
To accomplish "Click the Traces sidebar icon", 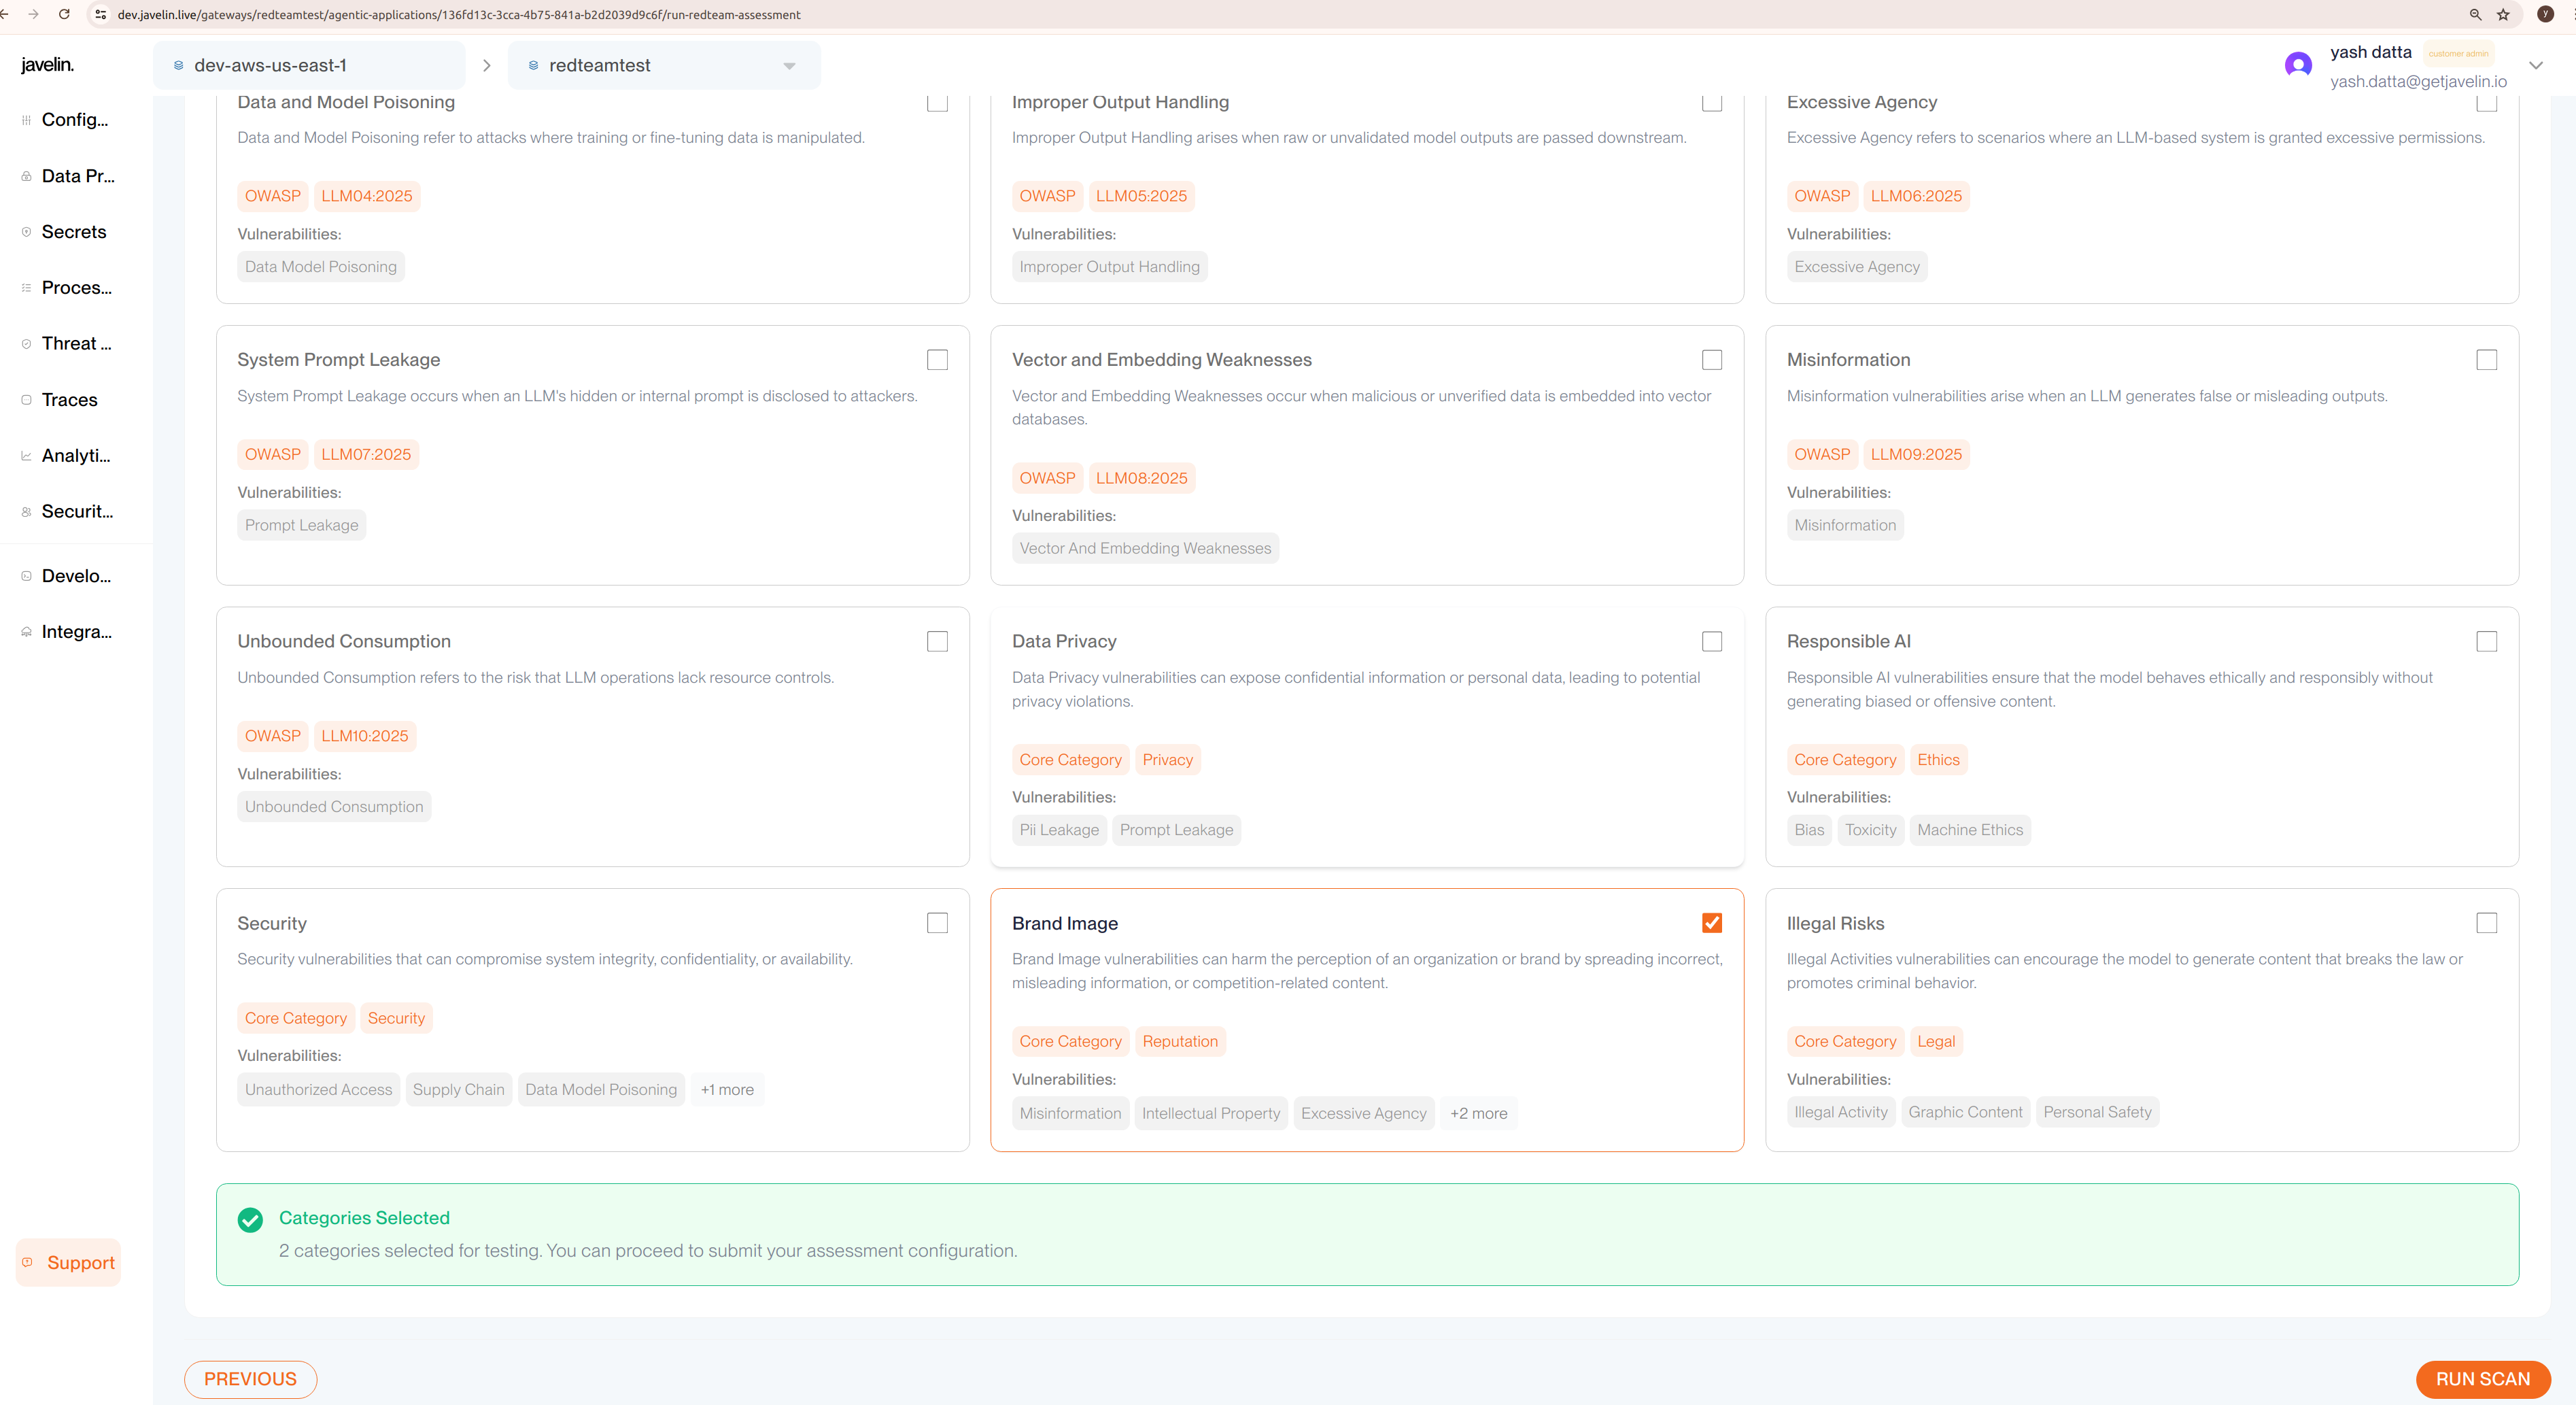I will click(x=26, y=400).
